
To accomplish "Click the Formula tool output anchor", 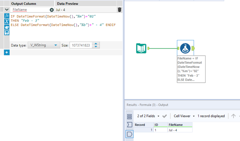I will point(193,49).
